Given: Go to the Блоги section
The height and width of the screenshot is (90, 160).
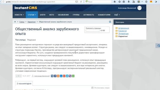Looking at the screenshot, I should pos(42,15).
